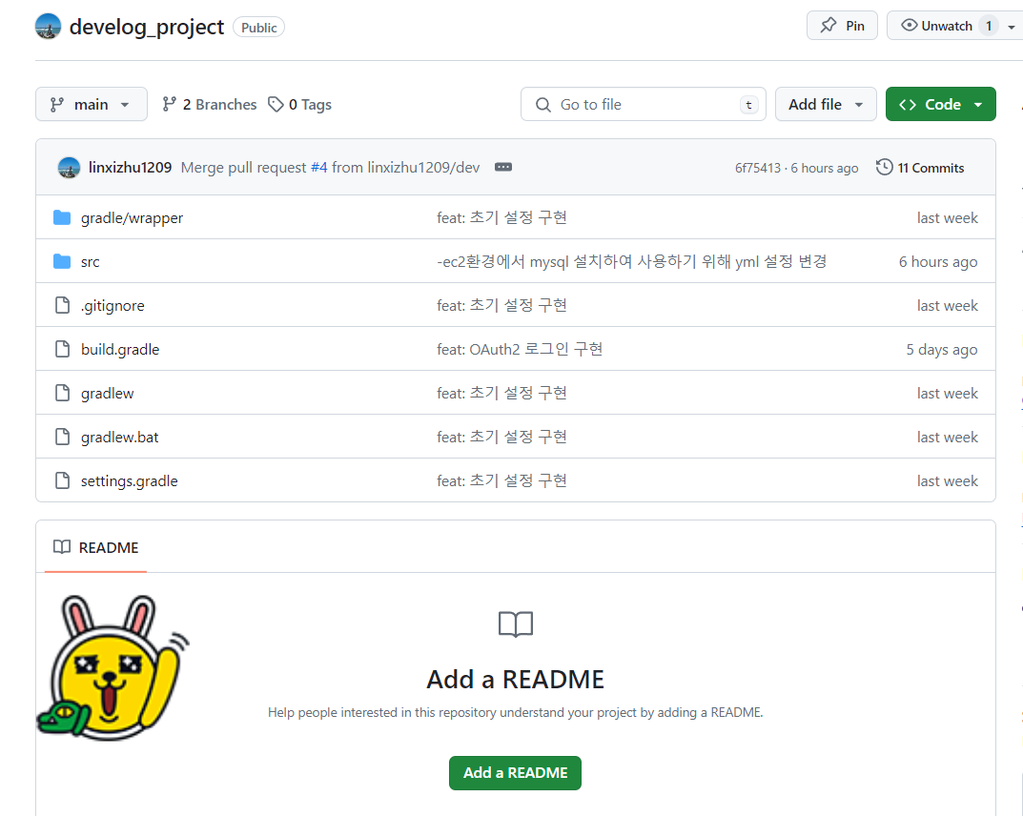This screenshot has width=1023, height=816.
Task: Click the '6 hours ago' timestamp in src row
Action: (x=937, y=262)
